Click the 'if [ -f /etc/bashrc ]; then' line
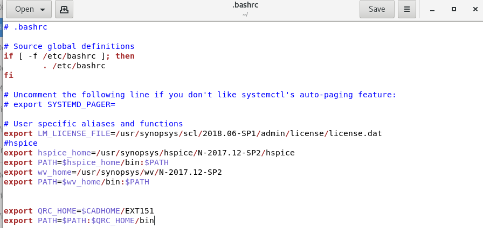 (x=69, y=56)
